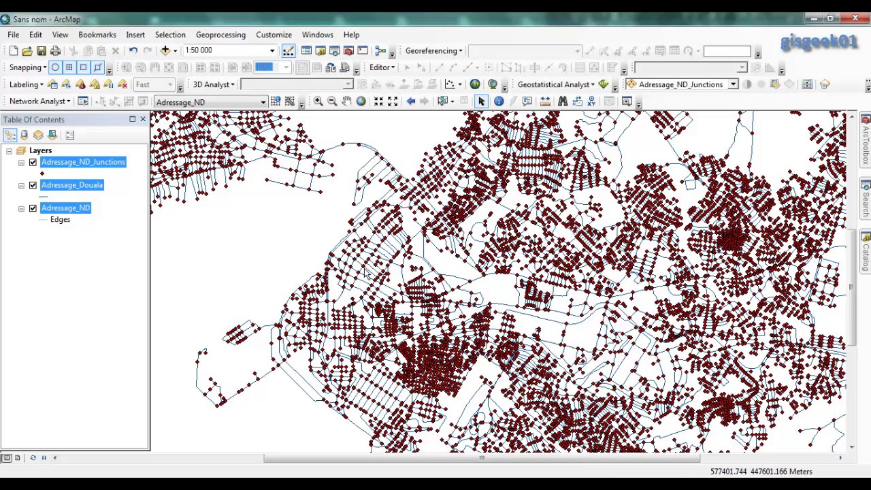Open the Customize menu

click(x=274, y=35)
